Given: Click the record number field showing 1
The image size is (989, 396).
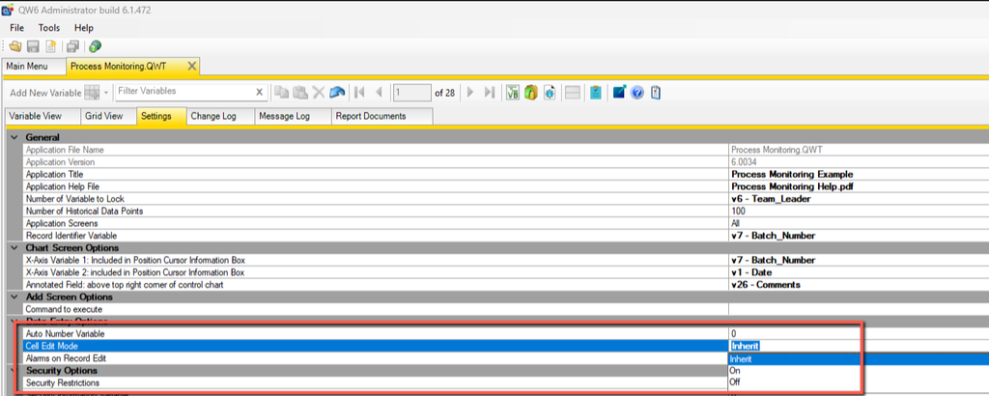Looking at the screenshot, I should tap(411, 93).
